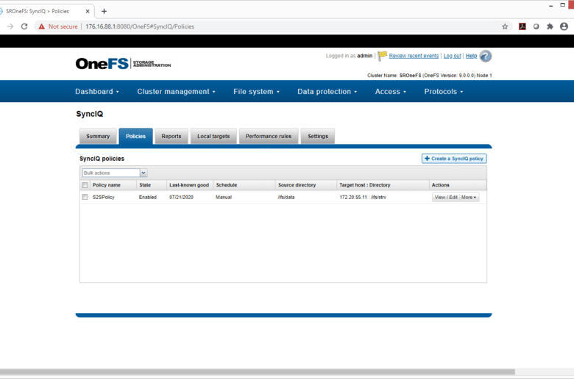Close the SROneFS SyncIQ Policies tab
This screenshot has width=574, height=379.
point(88,11)
